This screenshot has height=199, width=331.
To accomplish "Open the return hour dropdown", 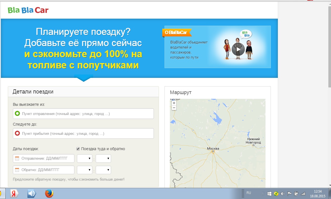I will [x=84, y=170].
